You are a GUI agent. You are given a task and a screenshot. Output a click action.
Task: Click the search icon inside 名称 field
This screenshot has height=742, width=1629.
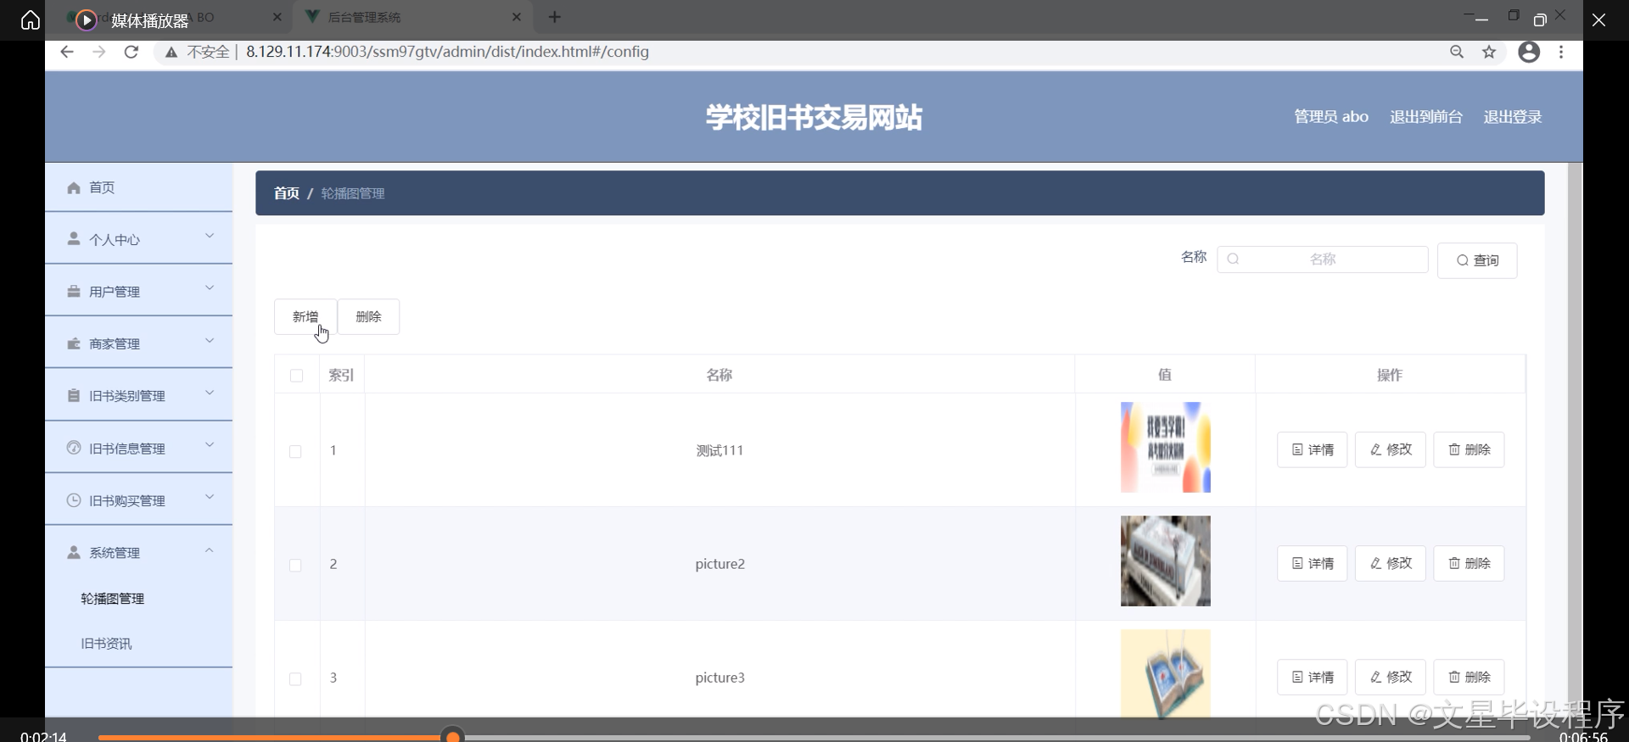coord(1234,259)
